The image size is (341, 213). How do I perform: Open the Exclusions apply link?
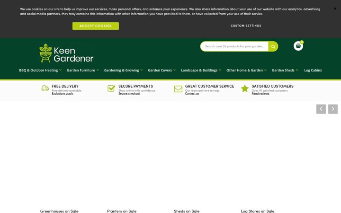pyautogui.click(x=63, y=93)
